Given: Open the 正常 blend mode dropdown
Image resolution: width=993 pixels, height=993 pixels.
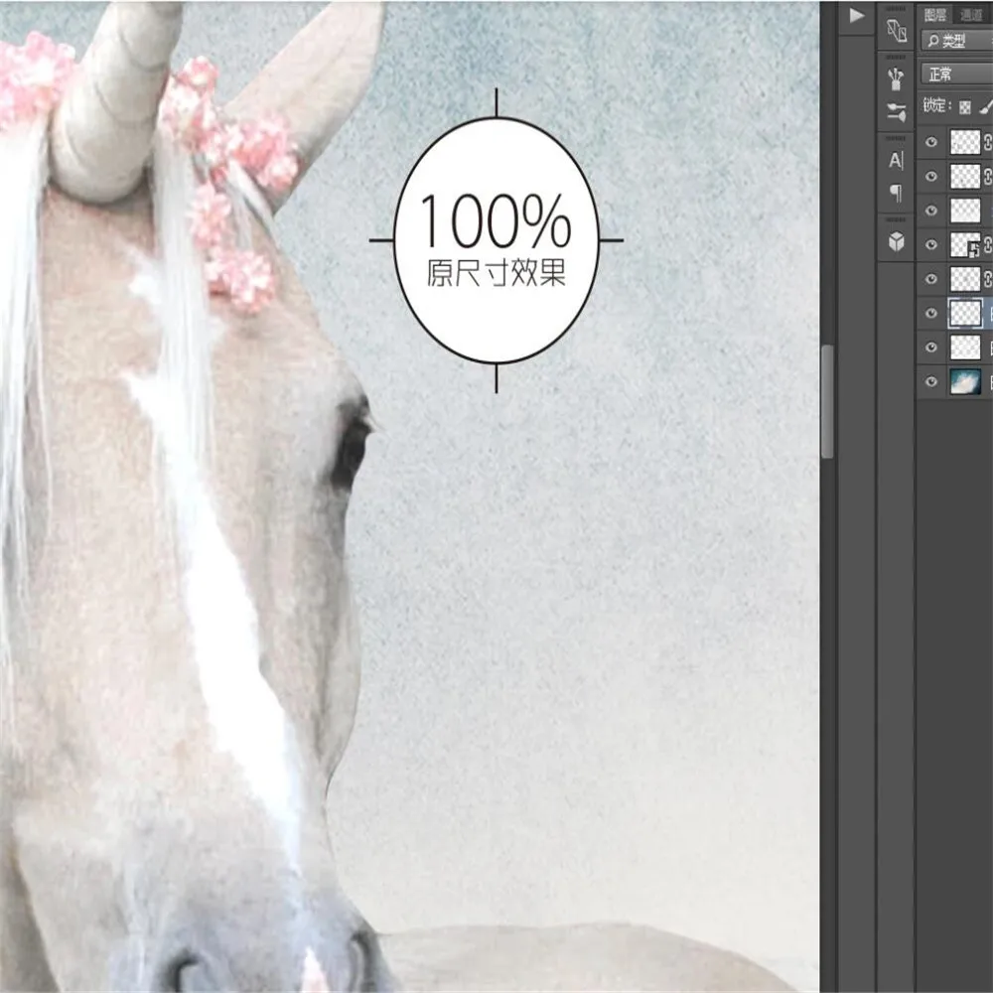Looking at the screenshot, I should [956, 74].
